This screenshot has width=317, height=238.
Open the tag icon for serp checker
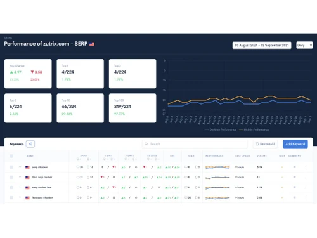point(282,167)
